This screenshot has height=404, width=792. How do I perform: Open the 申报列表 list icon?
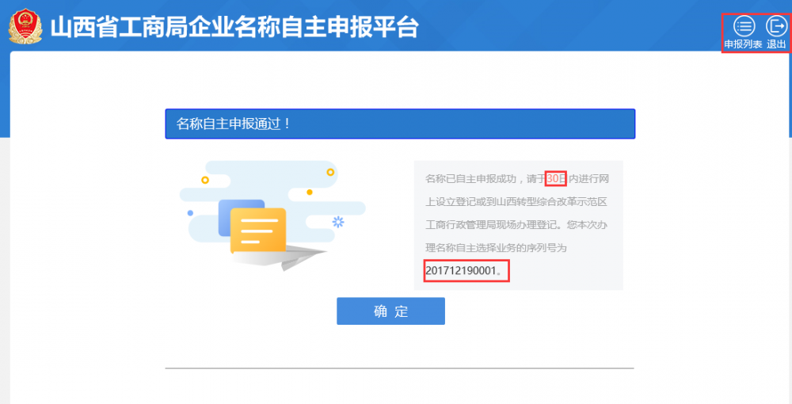coord(744,26)
